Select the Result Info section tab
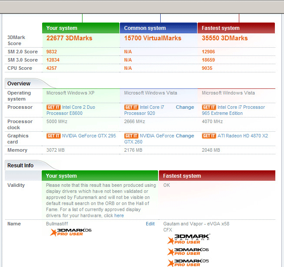This screenshot has width=284, height=267. 21,165
